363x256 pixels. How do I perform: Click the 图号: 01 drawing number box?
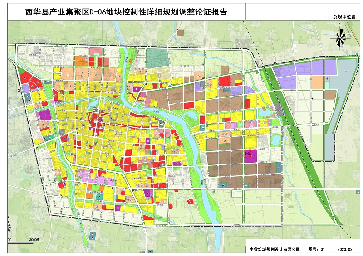tap(317, 249)
